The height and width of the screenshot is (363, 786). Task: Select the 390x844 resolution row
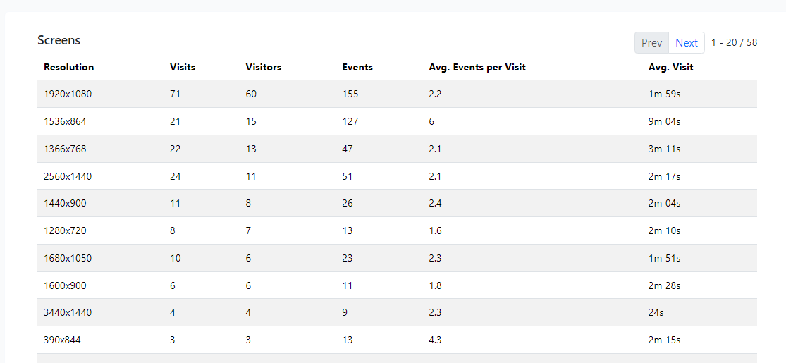coord(397,340)
